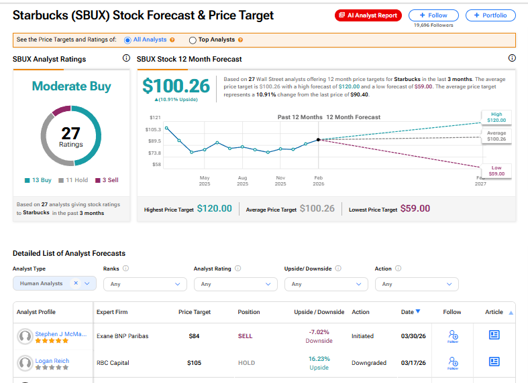This screenshot has height=383, width=528.
Task: Follow analyst Stephen J McManus icon
Action: [452, 335]
